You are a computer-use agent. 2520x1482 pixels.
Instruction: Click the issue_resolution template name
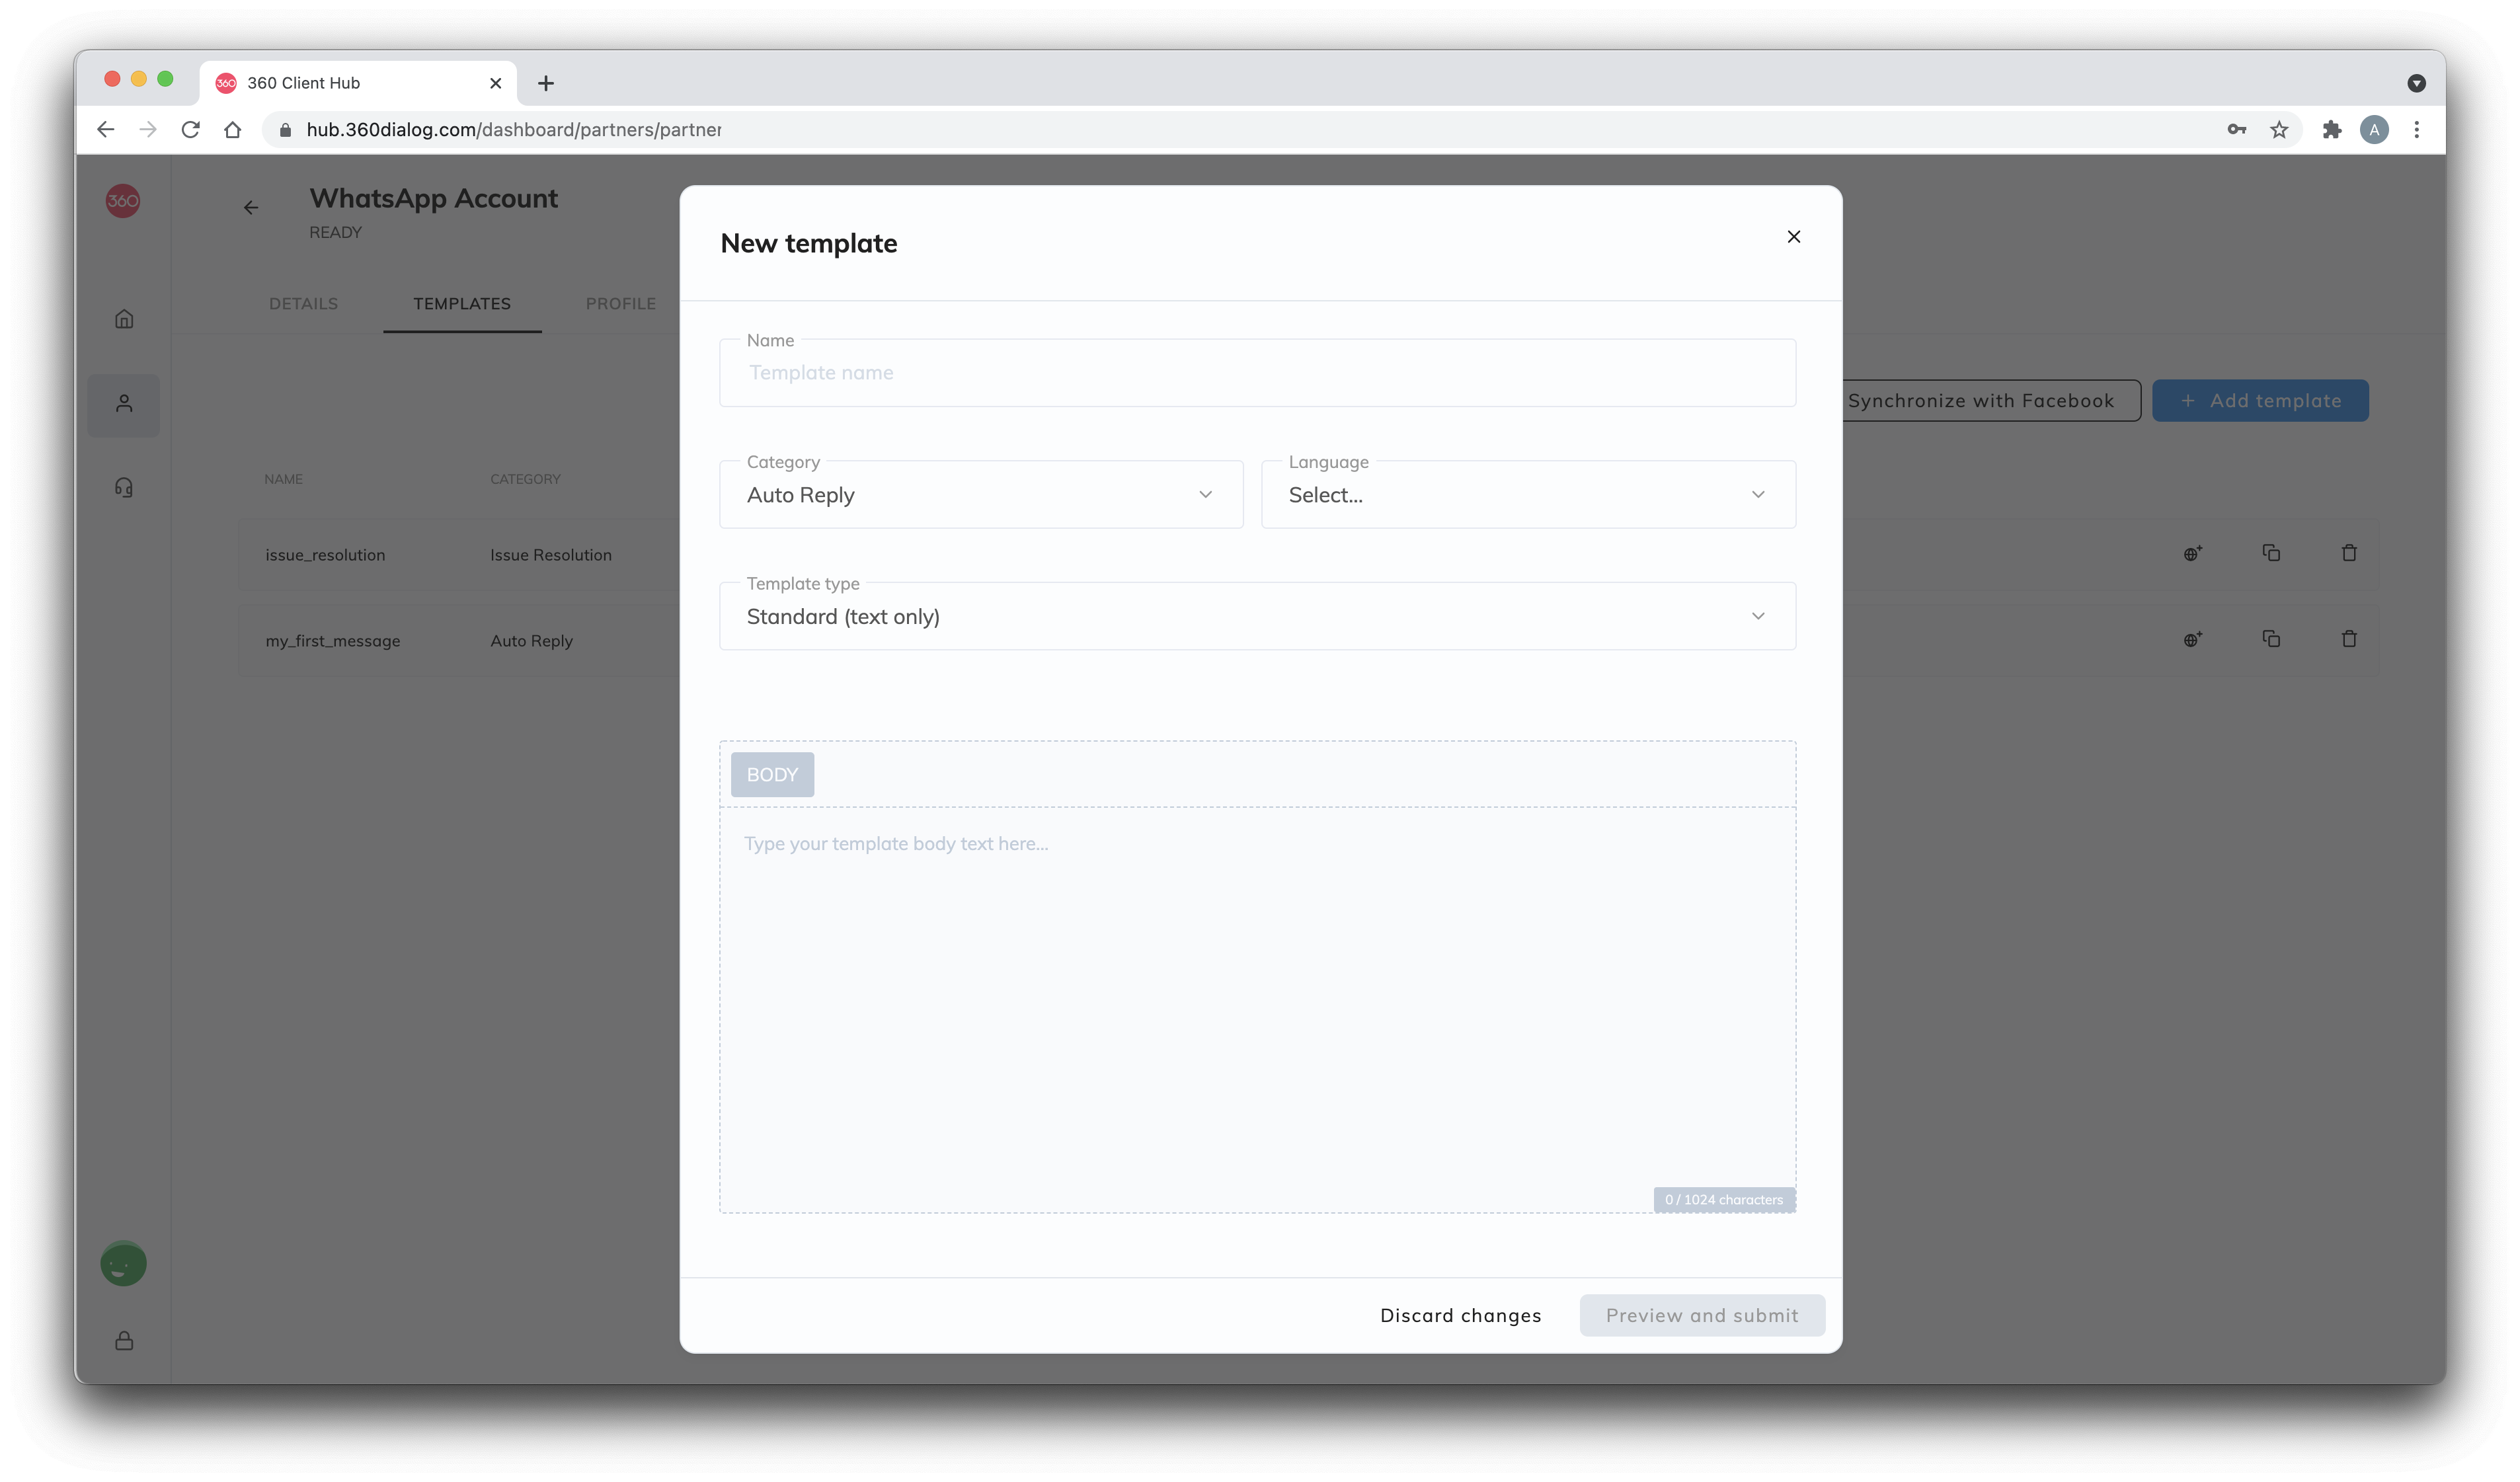(x=325, y=556)
